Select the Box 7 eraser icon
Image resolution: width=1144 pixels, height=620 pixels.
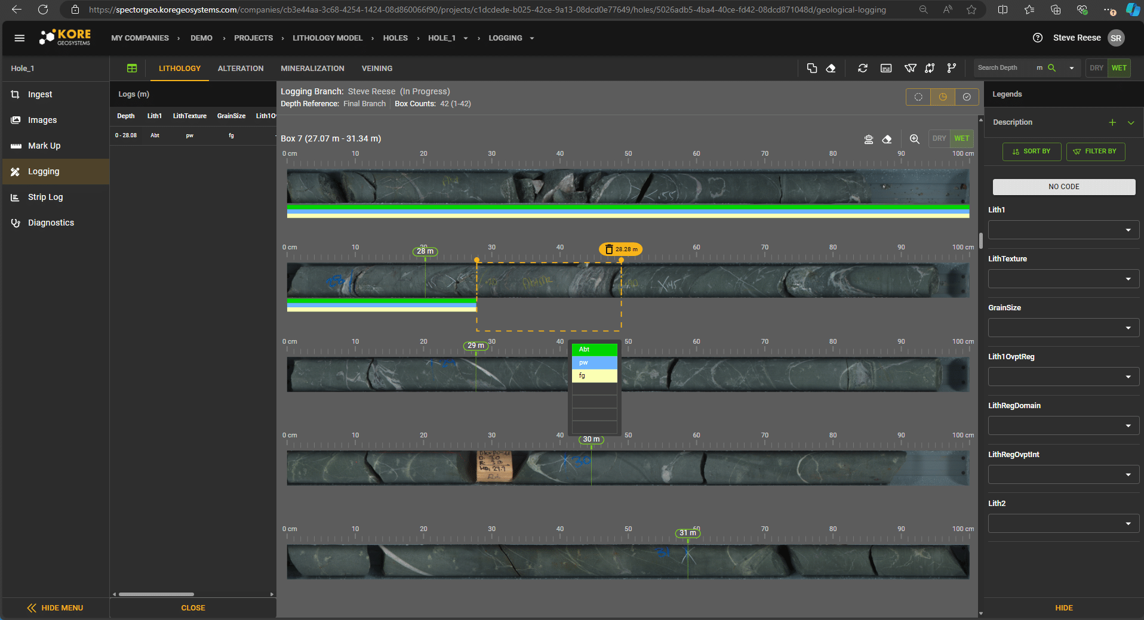tap(887, 139)
